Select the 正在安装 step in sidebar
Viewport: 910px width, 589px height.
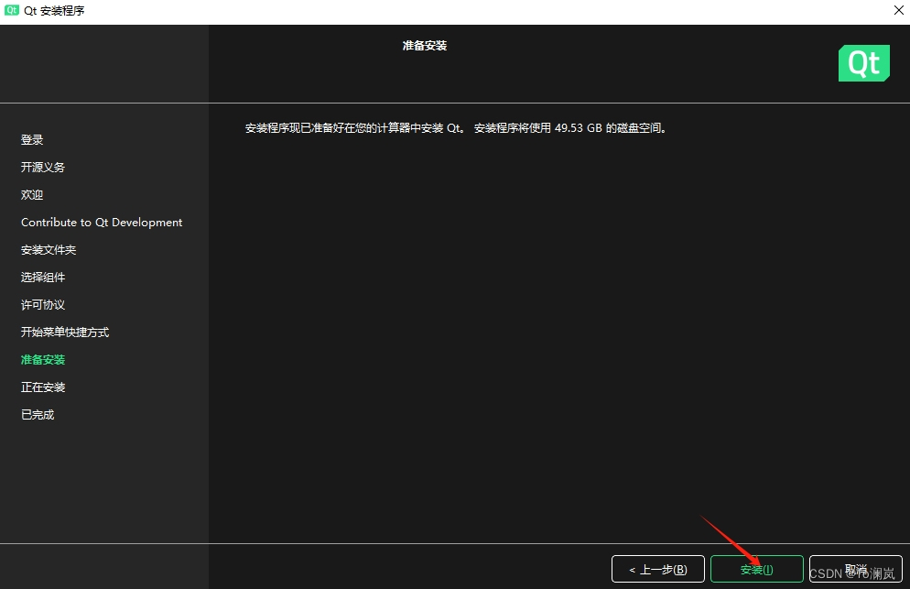coord(43,387)
